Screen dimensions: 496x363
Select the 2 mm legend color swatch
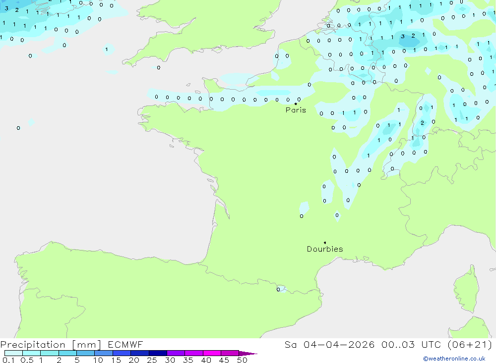67,353
